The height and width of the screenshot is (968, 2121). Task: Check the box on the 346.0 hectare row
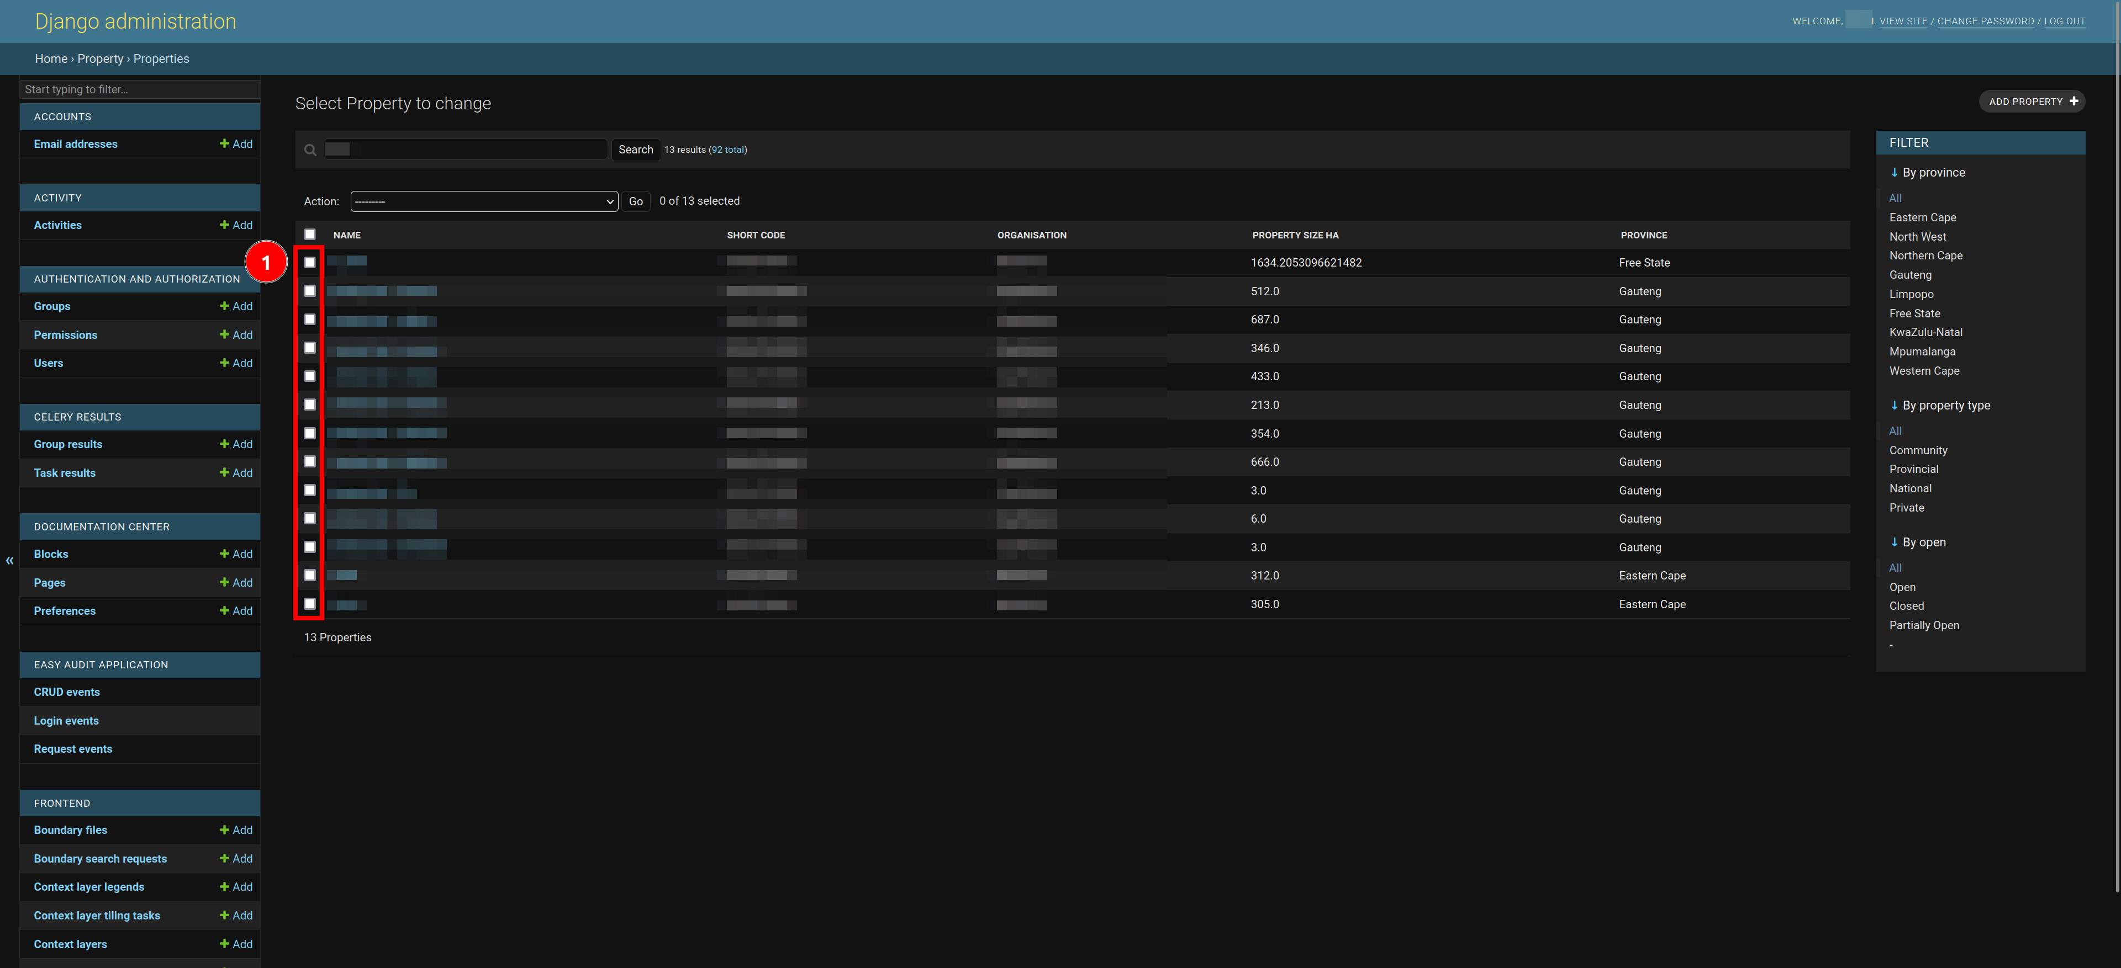309,348
